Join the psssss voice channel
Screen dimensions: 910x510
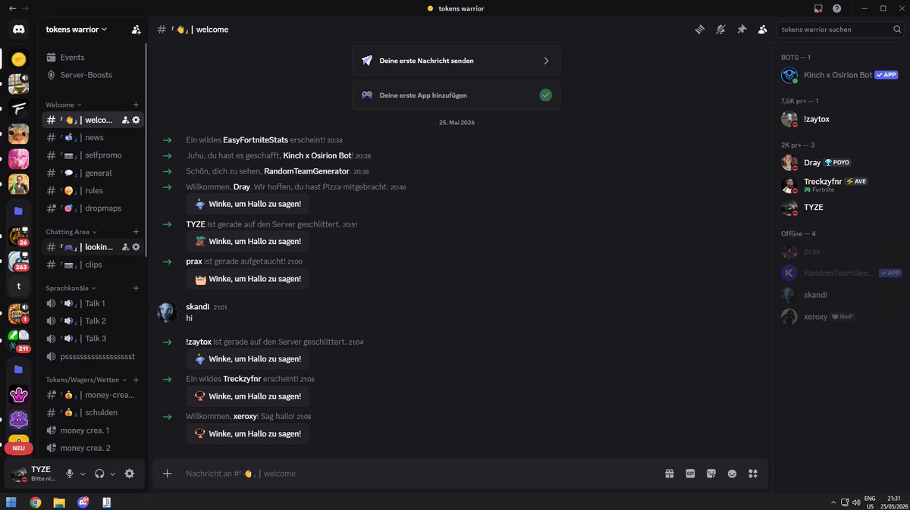pos(94,356)
